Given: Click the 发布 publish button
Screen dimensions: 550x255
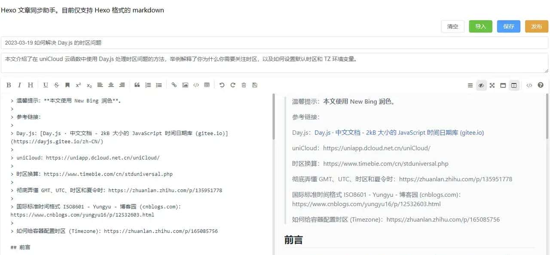Looking at the screenshot, I should pyautogui.click(x=536, y=26).
